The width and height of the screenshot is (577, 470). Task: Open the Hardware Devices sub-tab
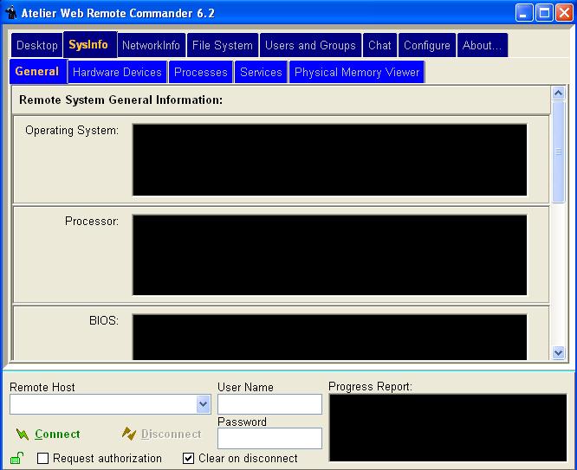(117, 72)
